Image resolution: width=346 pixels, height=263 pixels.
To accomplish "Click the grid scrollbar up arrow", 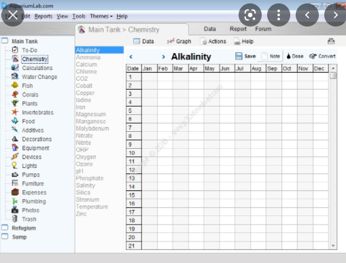I will (333, 68).
